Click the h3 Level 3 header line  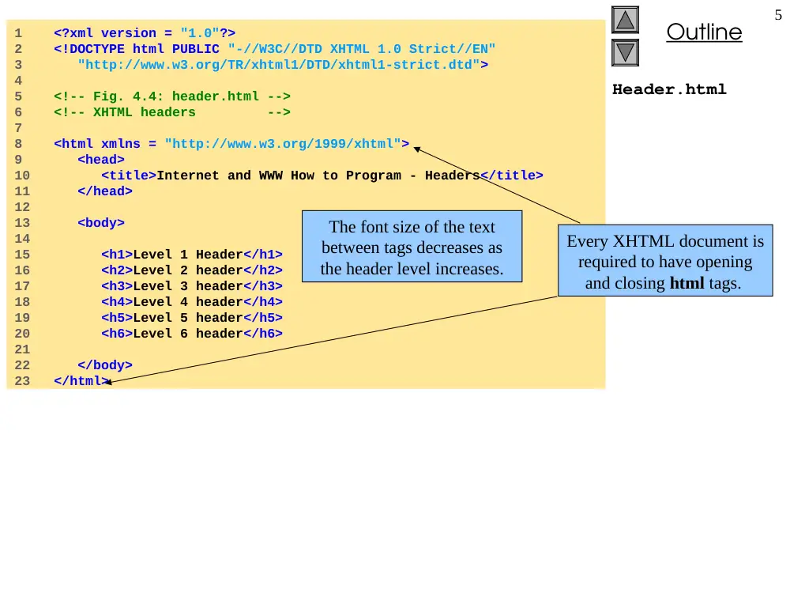pyautogui.click(x=192, y=286)
